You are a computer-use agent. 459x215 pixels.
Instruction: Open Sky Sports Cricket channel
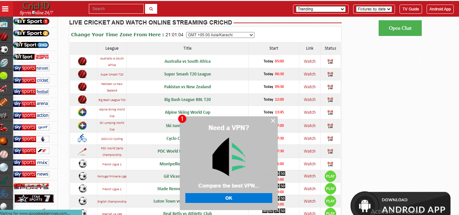click(31, 80)
